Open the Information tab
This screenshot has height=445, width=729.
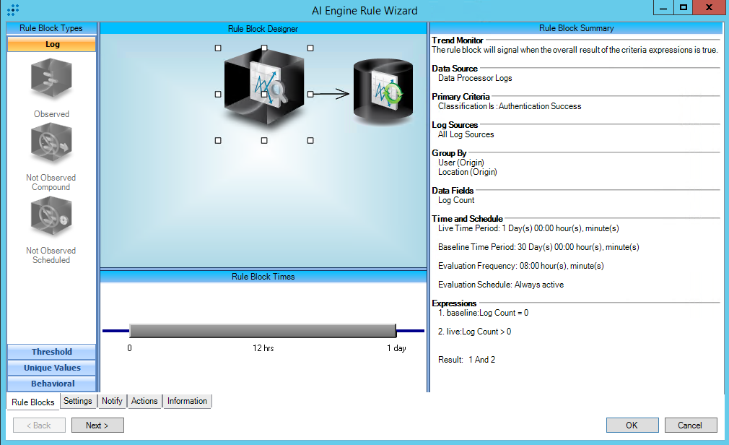coord(187,401)
